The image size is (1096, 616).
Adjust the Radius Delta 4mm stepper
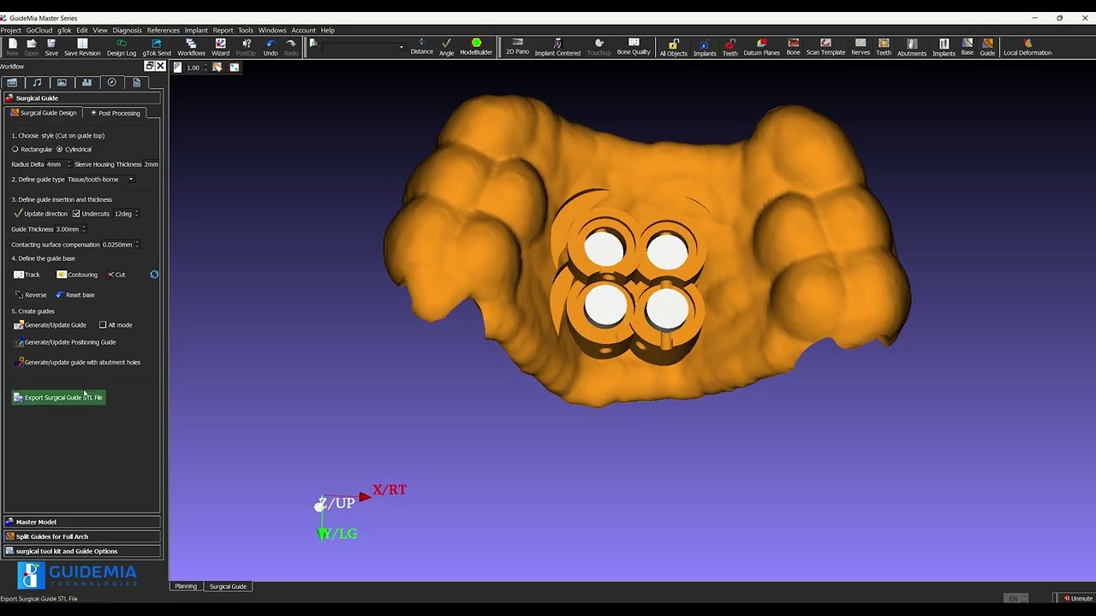68,164
